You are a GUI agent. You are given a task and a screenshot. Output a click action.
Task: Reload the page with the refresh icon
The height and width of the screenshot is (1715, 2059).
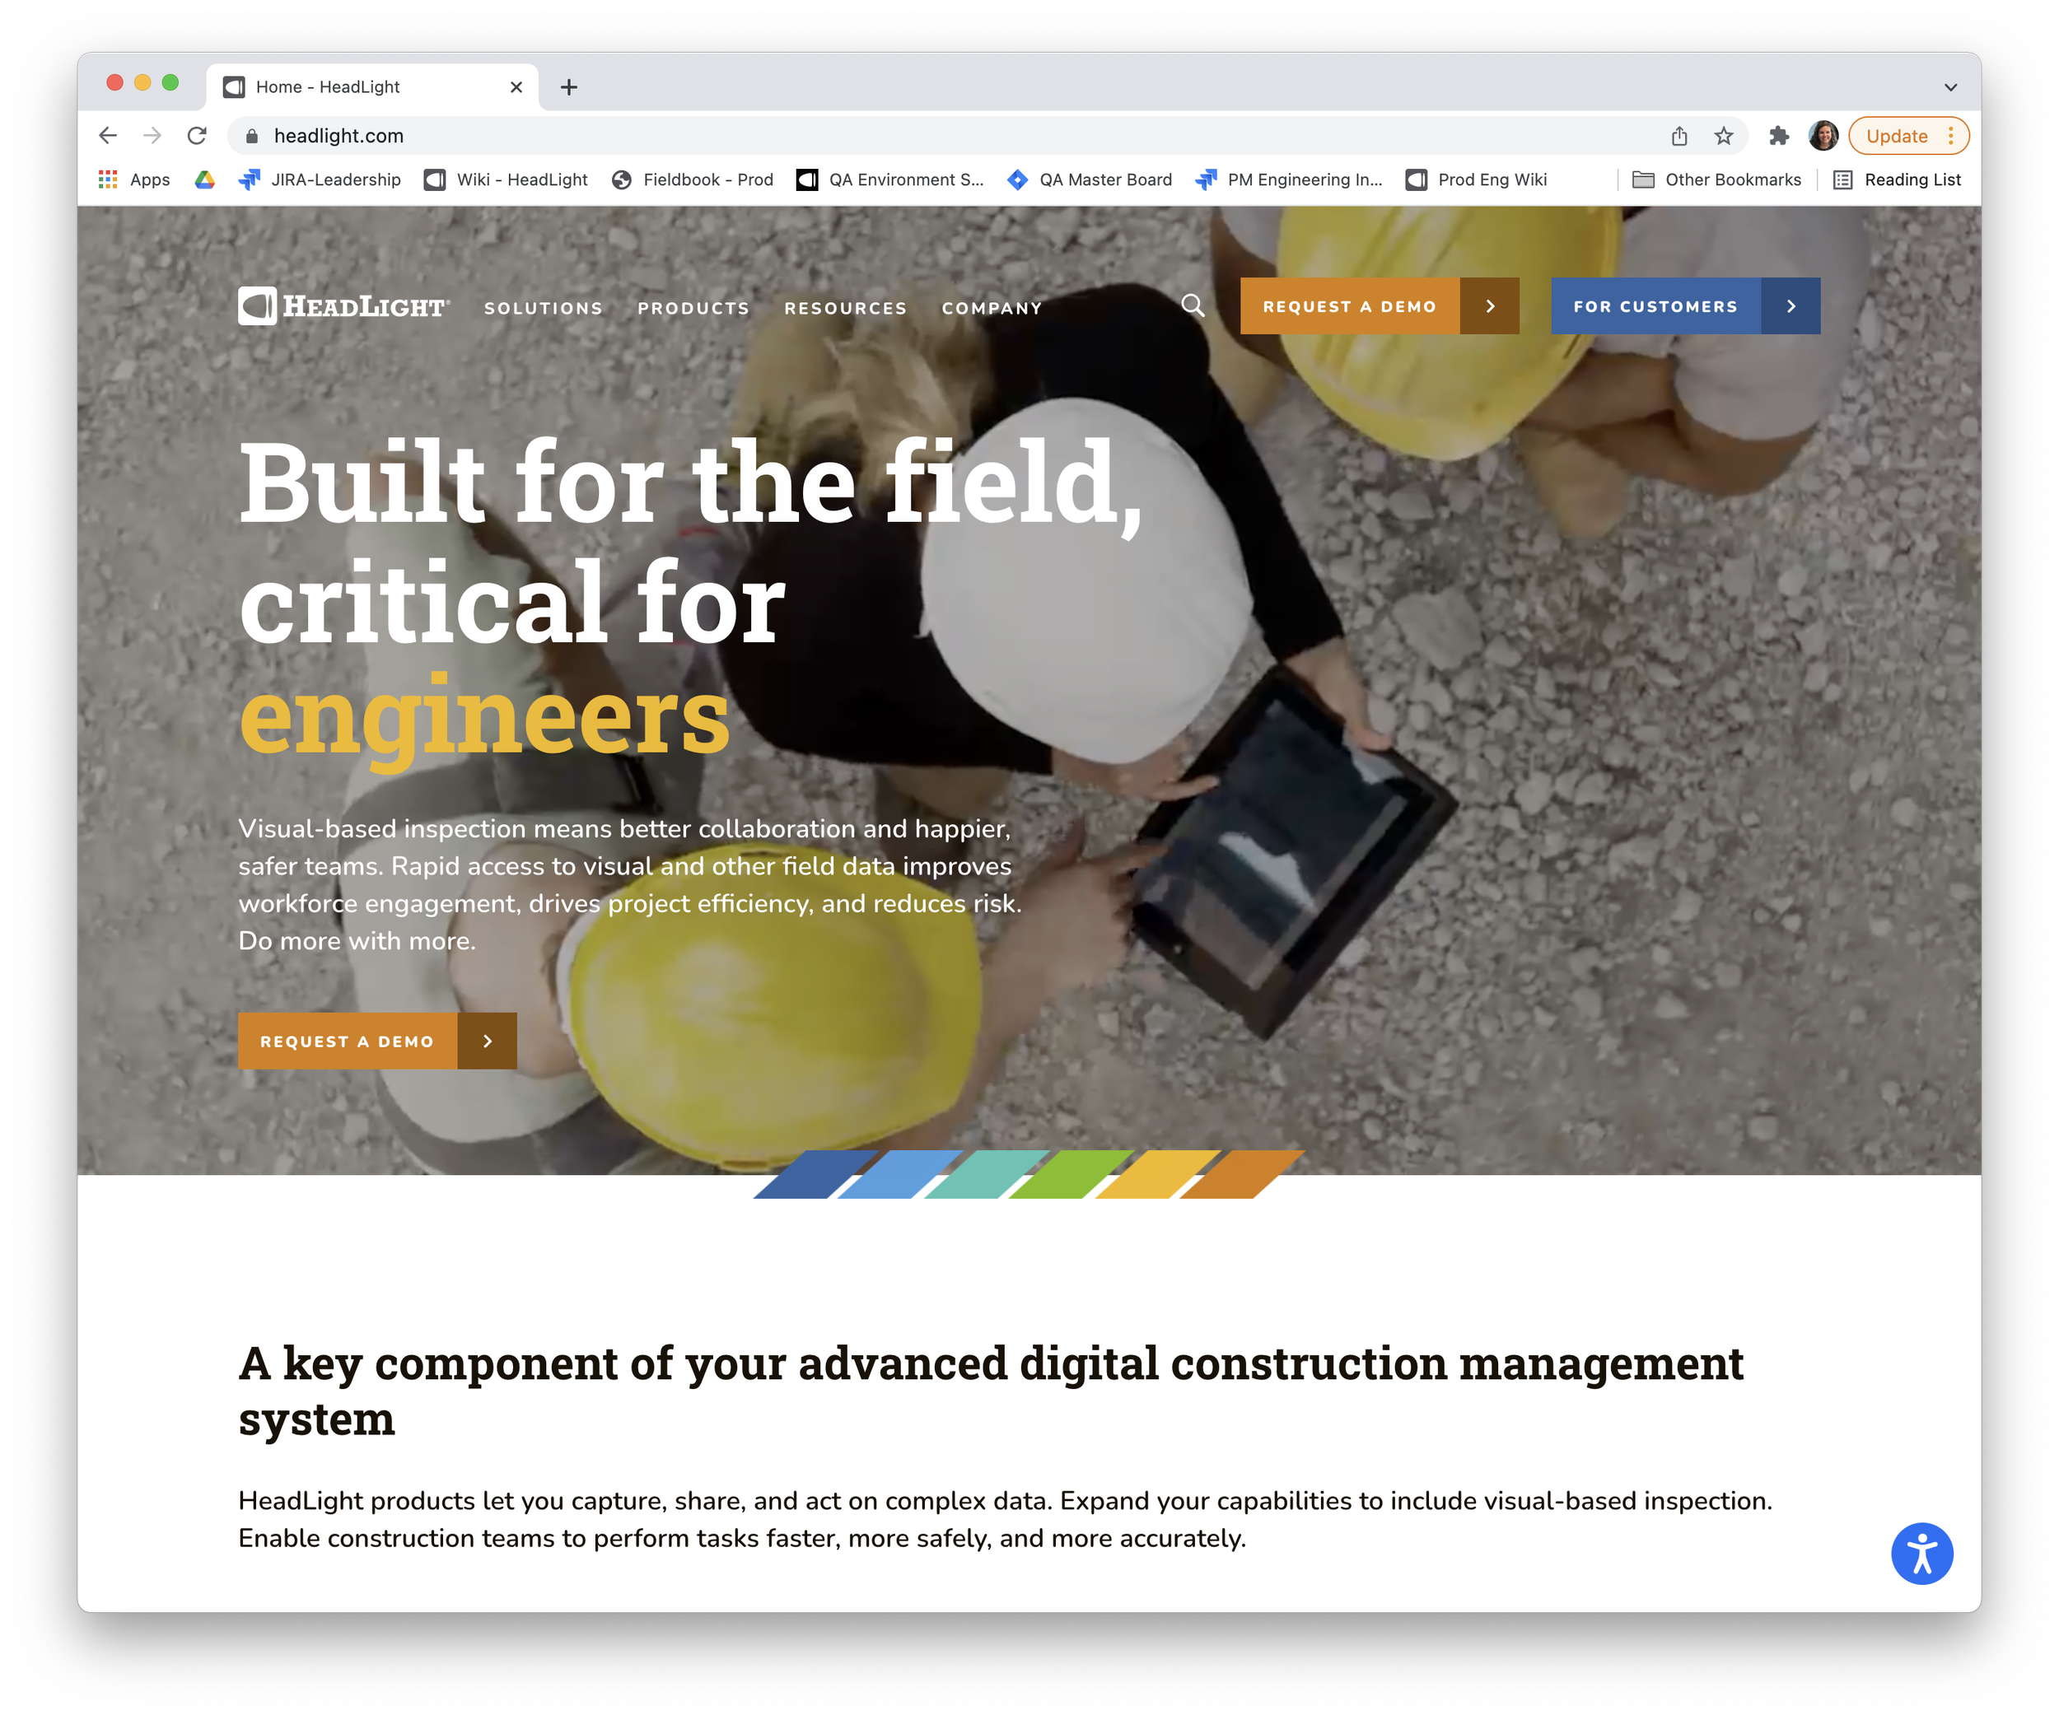(x=197, y=135)
